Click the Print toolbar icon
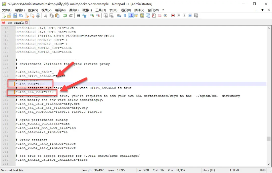Viewport: 272px width, 173px height. 38,16
